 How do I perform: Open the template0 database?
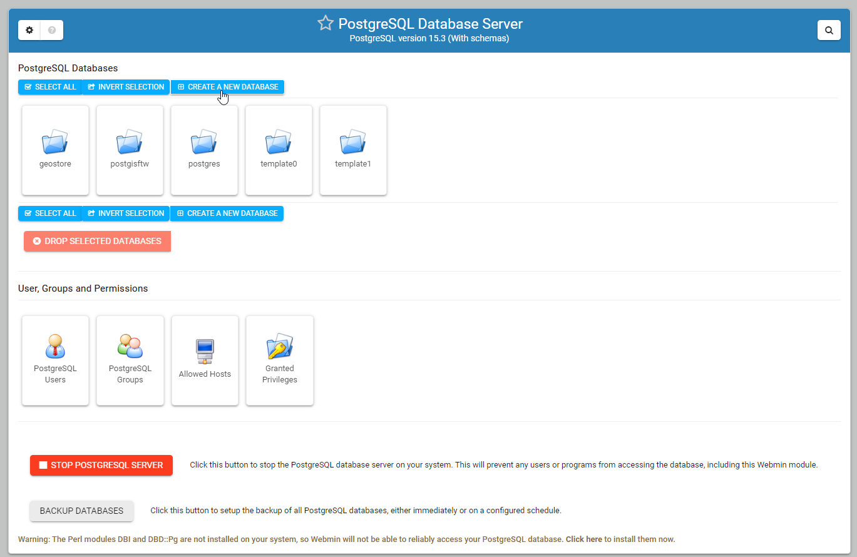point(279,143)
